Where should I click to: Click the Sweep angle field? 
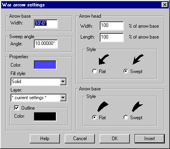[46, 44]
